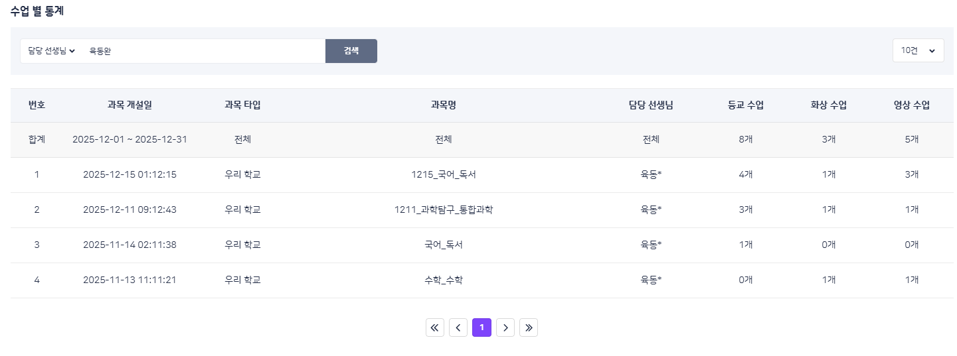Click the 과목명 column header
The height and width of the screenshot is (356, 957).
443,105
